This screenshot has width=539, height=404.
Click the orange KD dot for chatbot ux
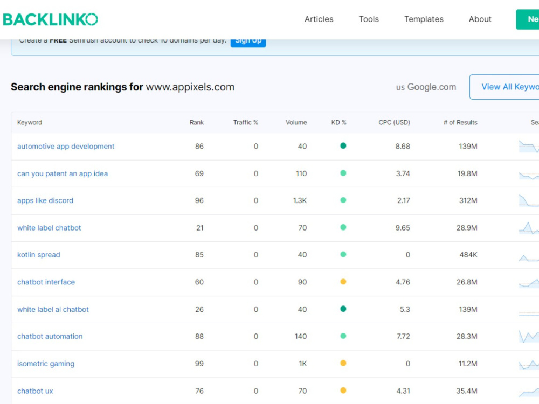click(343, 390)
